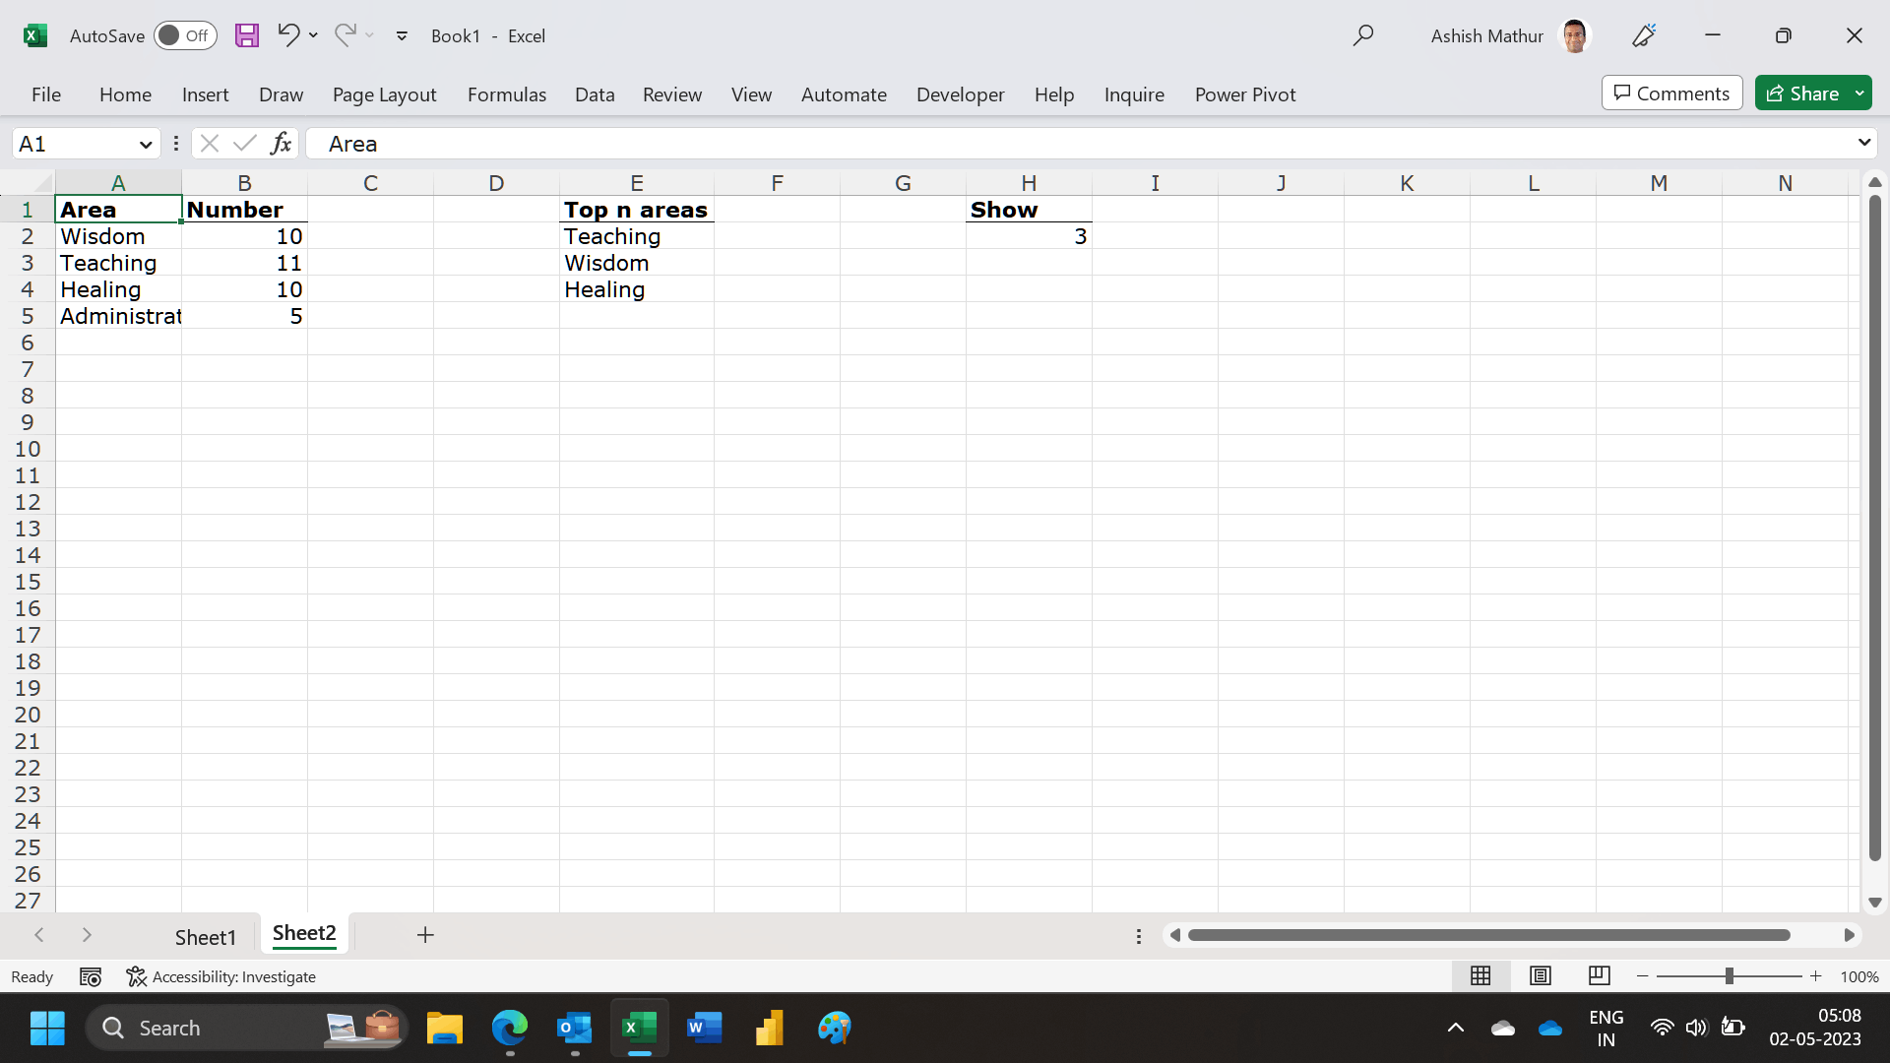The width and height of the screenshot is (1890, 1063).
Task: Open the Share button dropdown arrow
Action: (1859, 94)
